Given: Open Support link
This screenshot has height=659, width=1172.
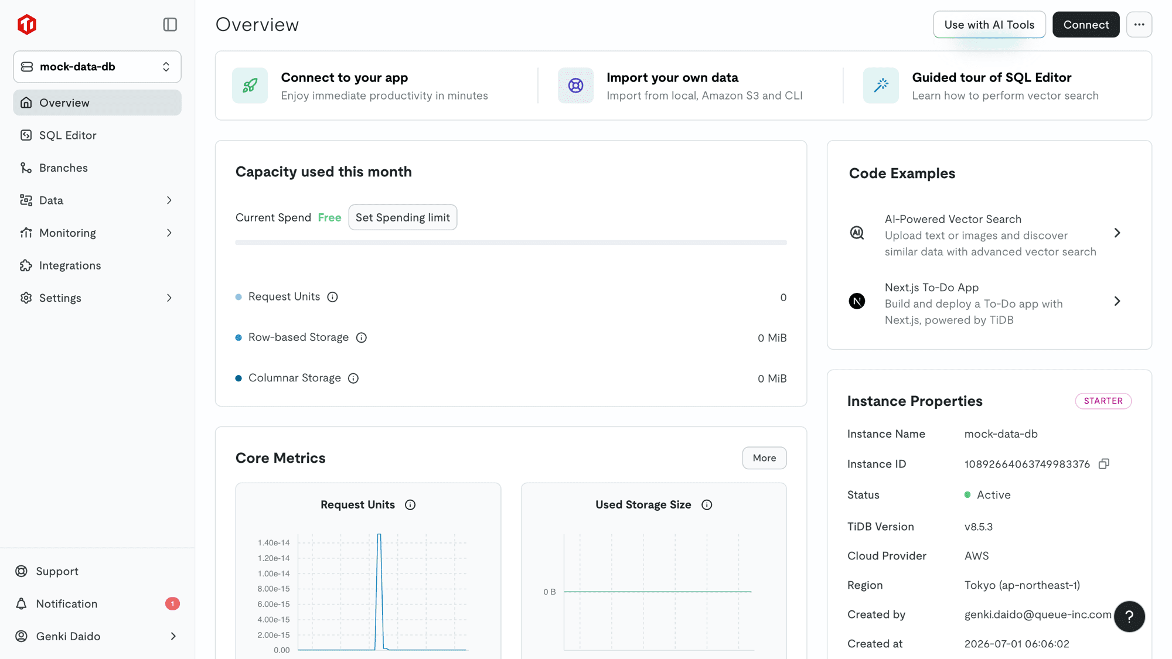Looking at the screenshot, I should click(x=57, y=571).
